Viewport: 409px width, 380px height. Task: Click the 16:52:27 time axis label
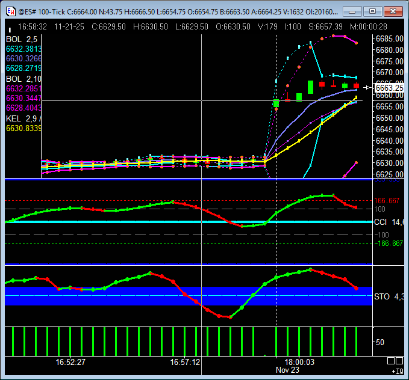point(70,362)
